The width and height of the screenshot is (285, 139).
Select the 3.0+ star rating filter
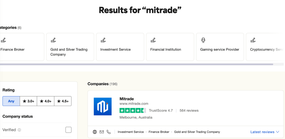point(28,101)
